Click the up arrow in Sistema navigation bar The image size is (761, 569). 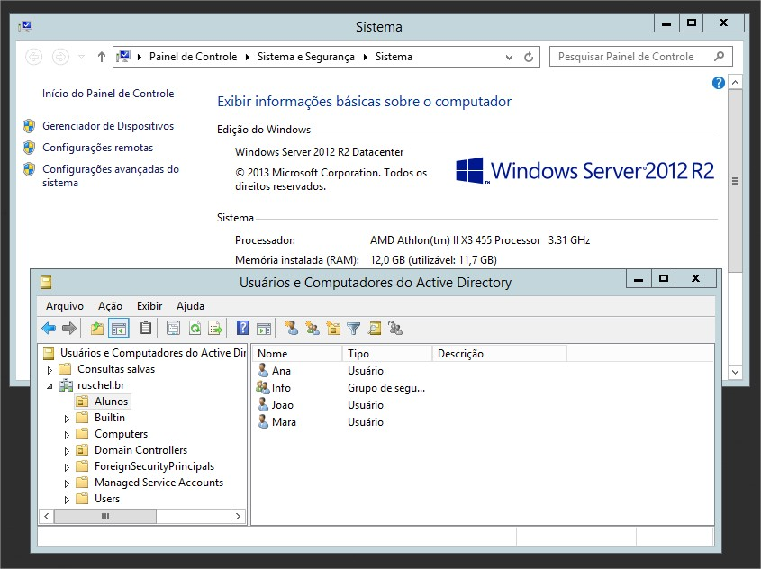pos(102,58)
